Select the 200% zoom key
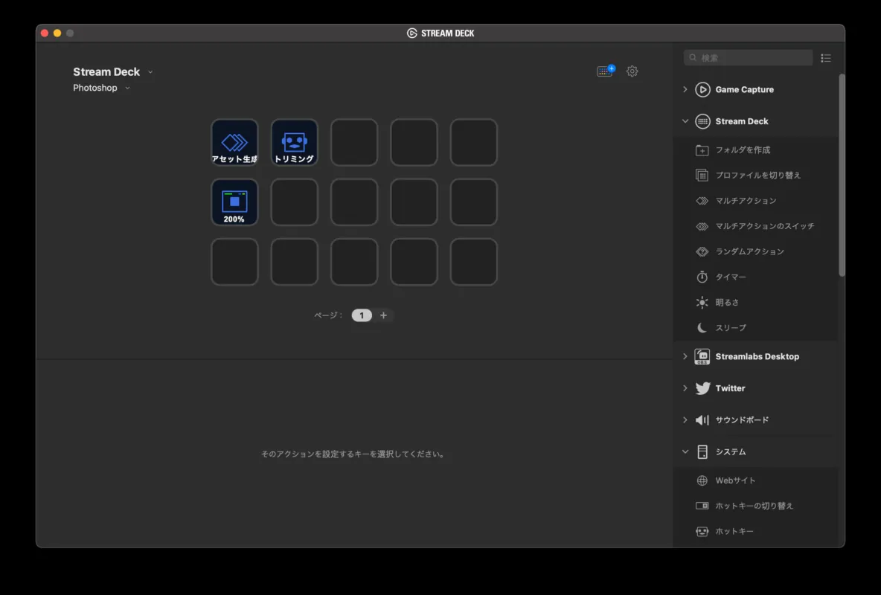Viewport: 881px width, 595px height. (234, 202)
